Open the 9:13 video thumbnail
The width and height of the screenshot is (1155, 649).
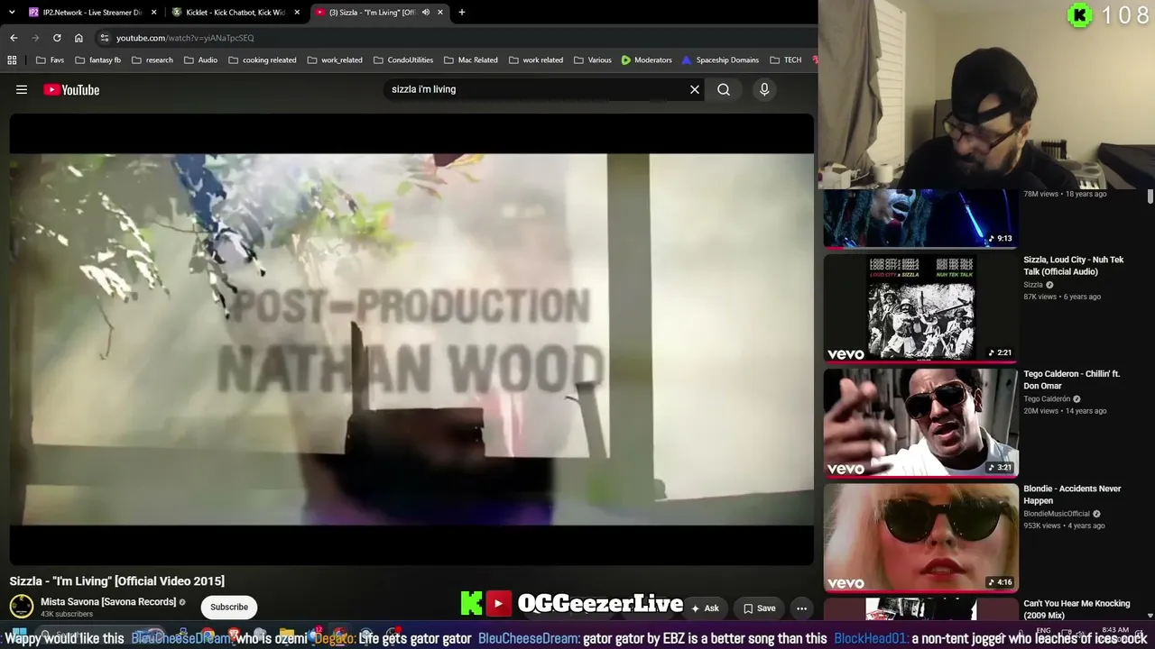(x=920, y=218)
